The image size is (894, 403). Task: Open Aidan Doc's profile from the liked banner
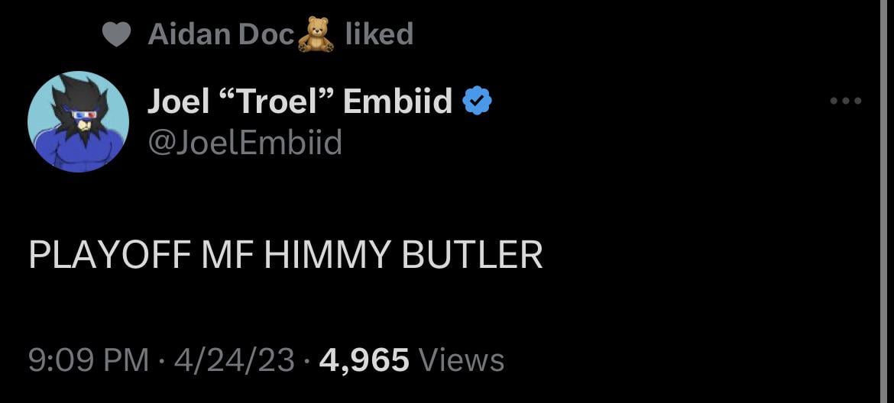[221, 34]
